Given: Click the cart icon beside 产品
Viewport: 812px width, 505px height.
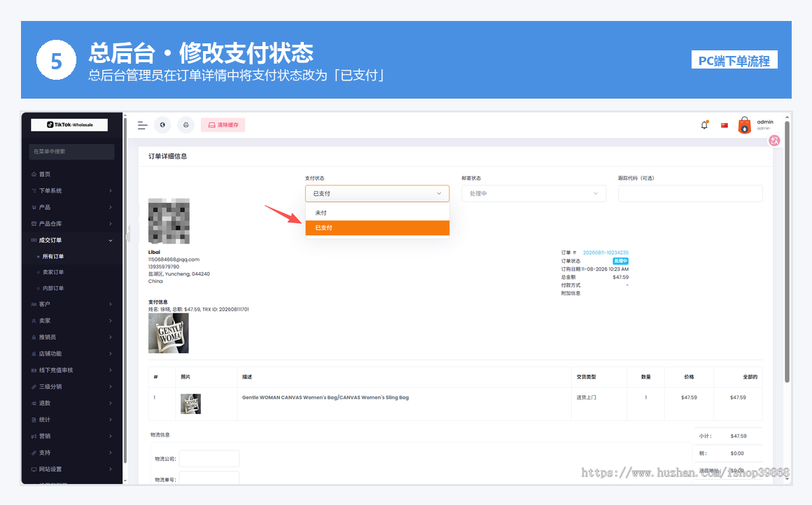Looking at the screenshot, I should (x=34, y=208).
